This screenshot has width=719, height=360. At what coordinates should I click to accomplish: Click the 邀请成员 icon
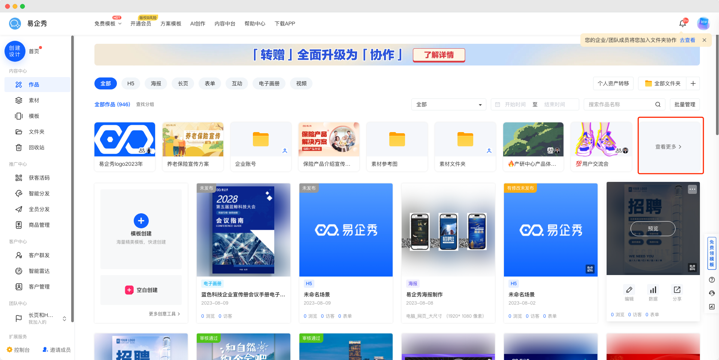[45, 350]
